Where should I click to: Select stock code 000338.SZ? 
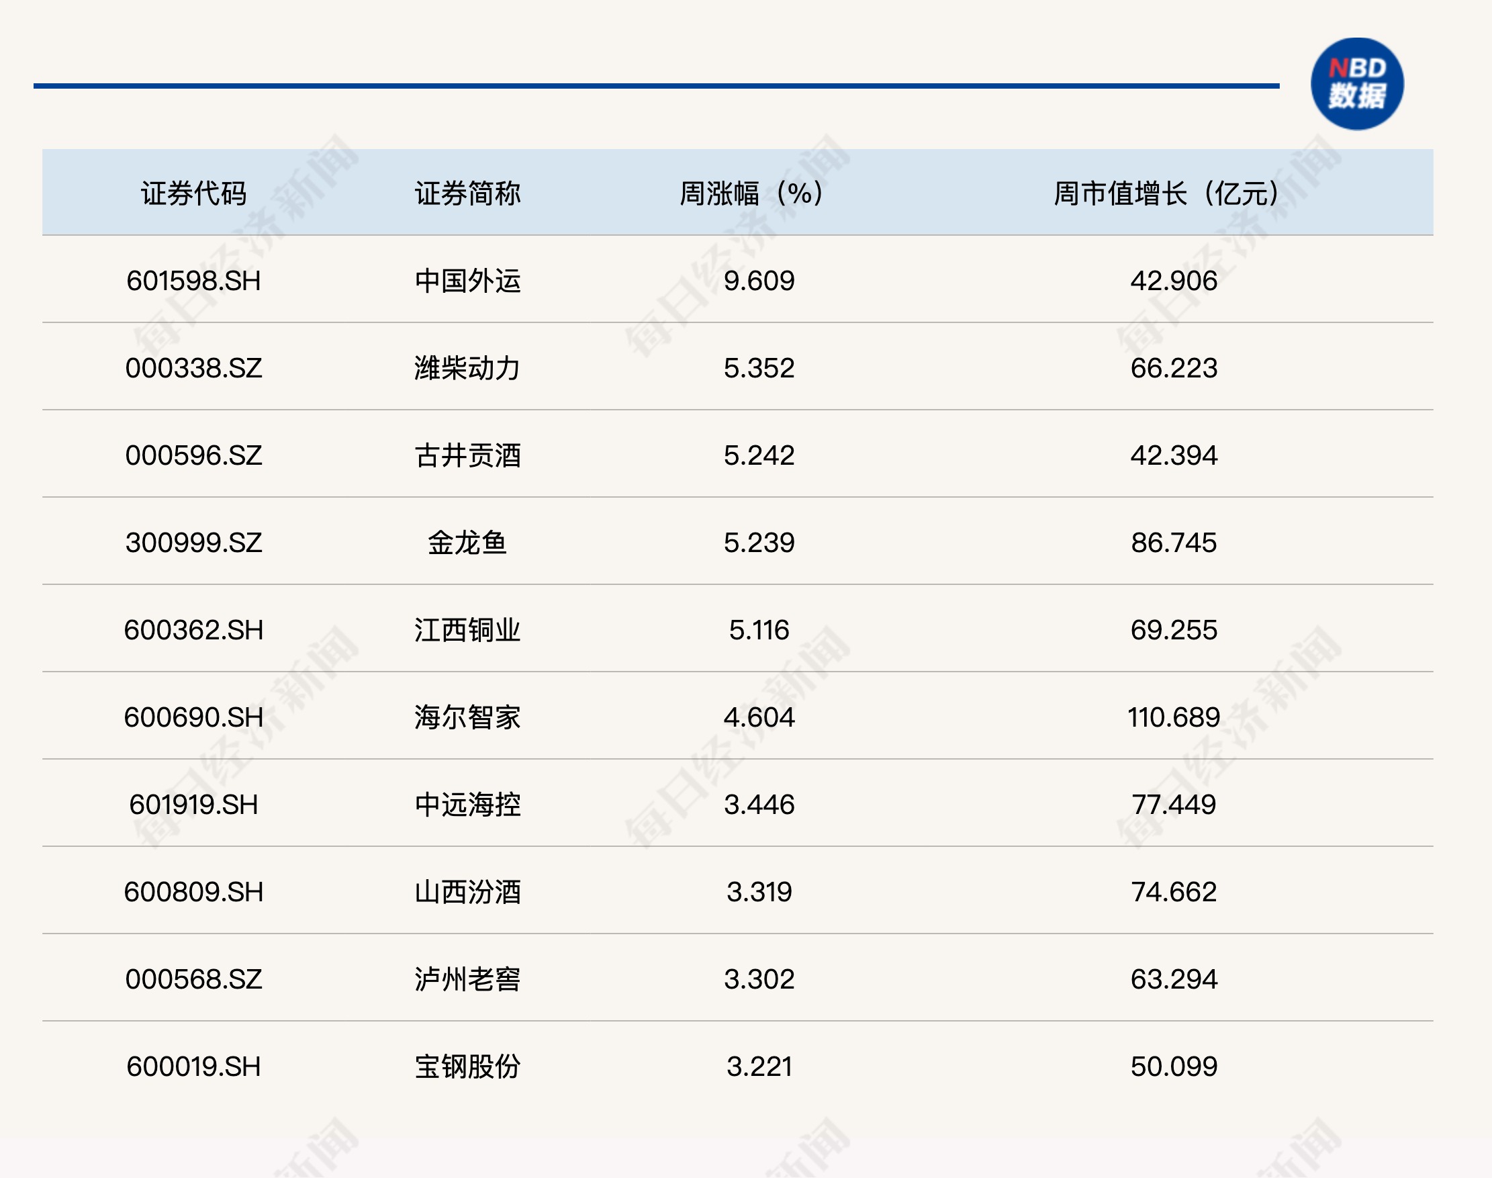194,367
